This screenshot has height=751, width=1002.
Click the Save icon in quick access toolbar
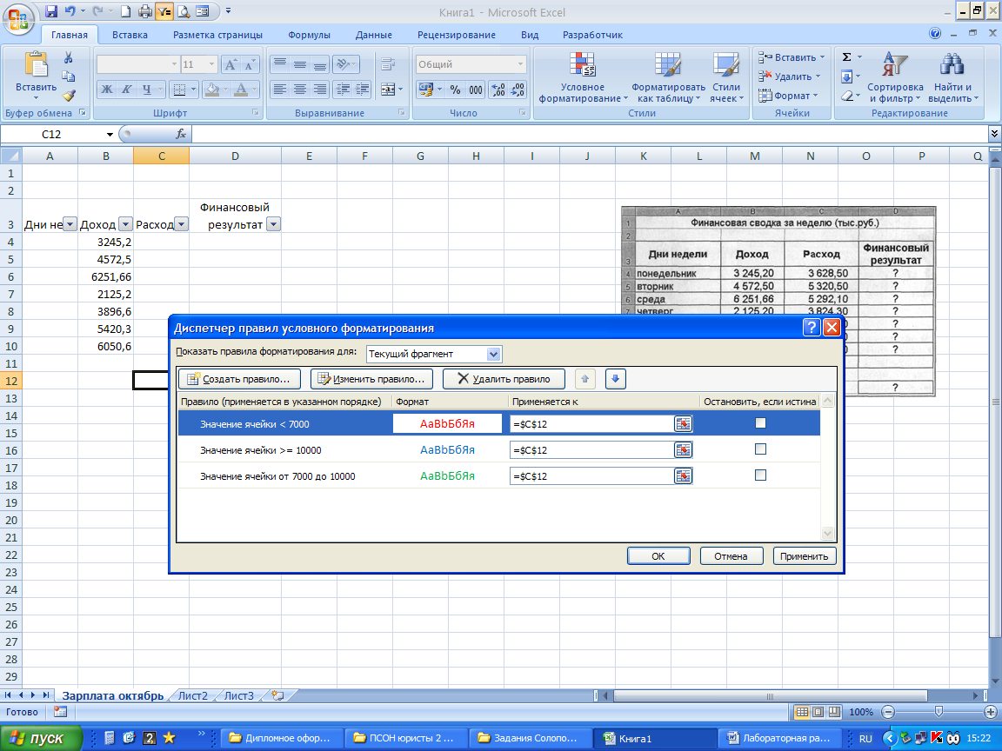pyautogui.click(x=51, y=10)
